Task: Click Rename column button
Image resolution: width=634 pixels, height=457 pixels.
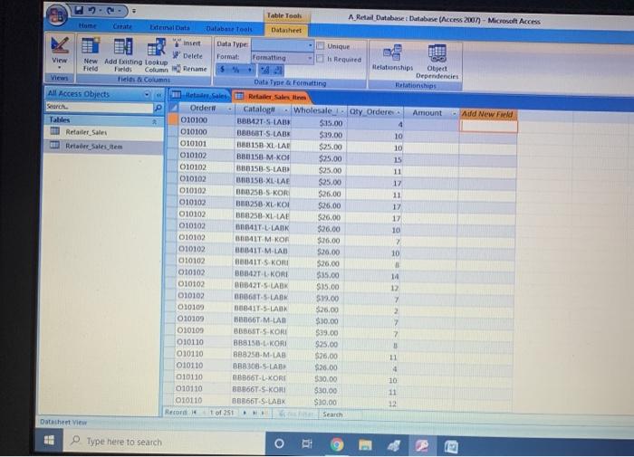Action: 188,69
